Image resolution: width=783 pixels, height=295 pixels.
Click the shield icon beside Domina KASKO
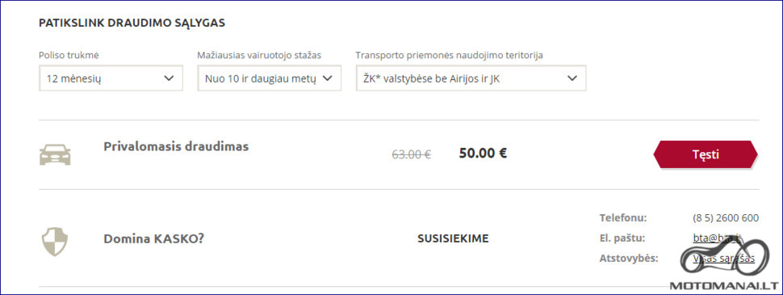point(54,242)
